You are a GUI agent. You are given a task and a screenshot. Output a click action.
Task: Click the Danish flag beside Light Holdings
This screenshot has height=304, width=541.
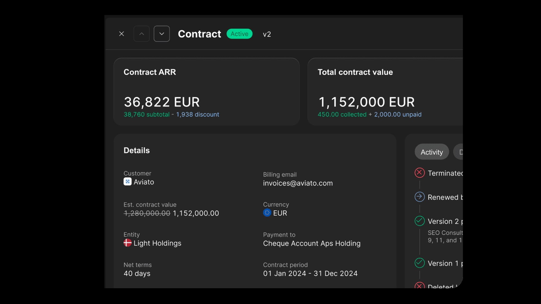127,243
